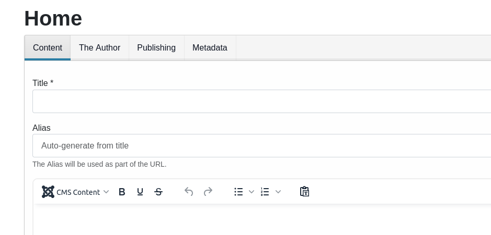Redo the last edit
This screenshot has height=235, width=491.
coord(208,192)
